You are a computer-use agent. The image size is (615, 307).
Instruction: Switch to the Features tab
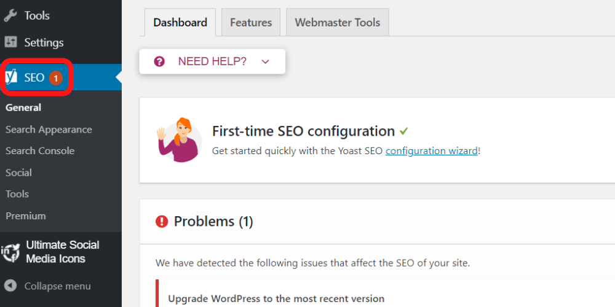tap(251, 23)
